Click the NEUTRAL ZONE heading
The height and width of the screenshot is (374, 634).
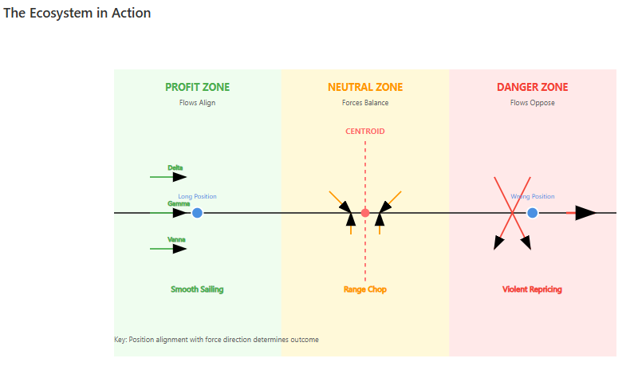[365, 88]
